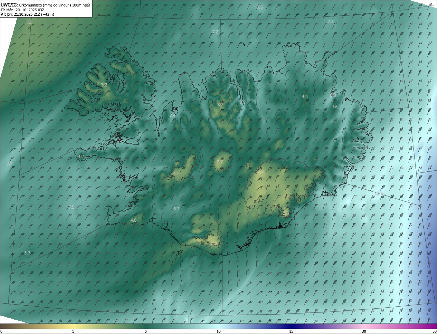Screen dimensions: 437x334
Task: Click the 2.7 value over Hofsjökull glacier
Action: [220, 162]
